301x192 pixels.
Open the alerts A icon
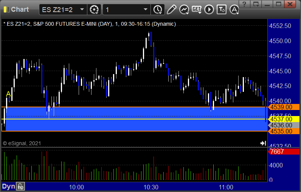pyautogui.click(x=234, y=9)
